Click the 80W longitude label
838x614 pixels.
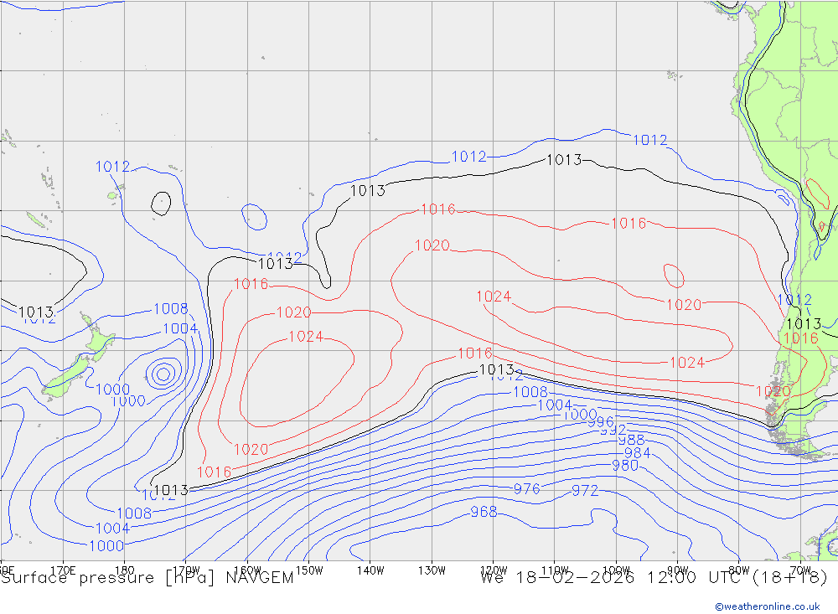tap(739, 570)
